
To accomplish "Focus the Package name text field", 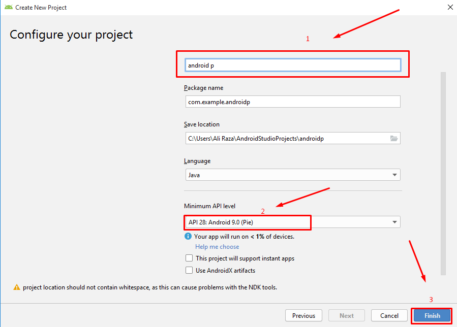I will (292, 102).
